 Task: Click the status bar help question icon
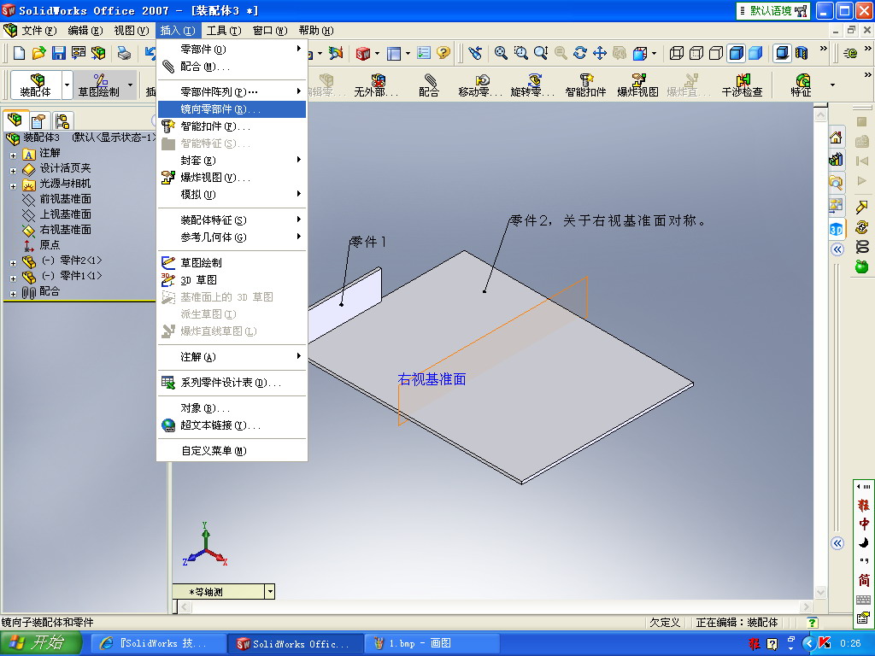[813, 623]
